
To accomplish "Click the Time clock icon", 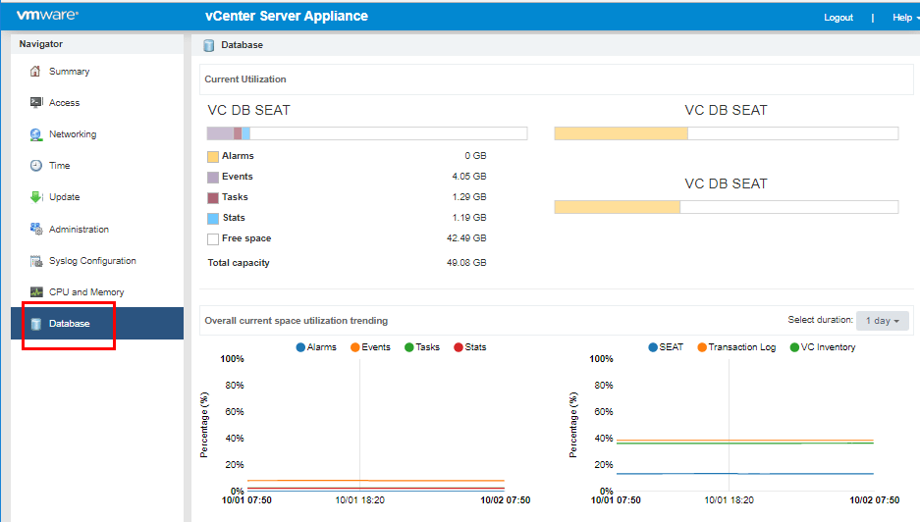I will click(36, 166).
